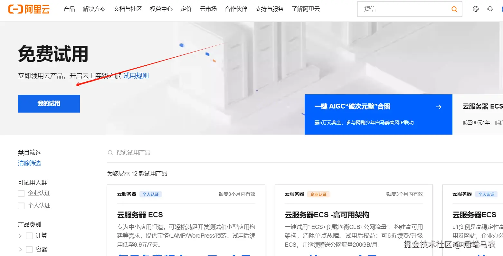Click the blue 我的试用 button

(x=49, y=104)
